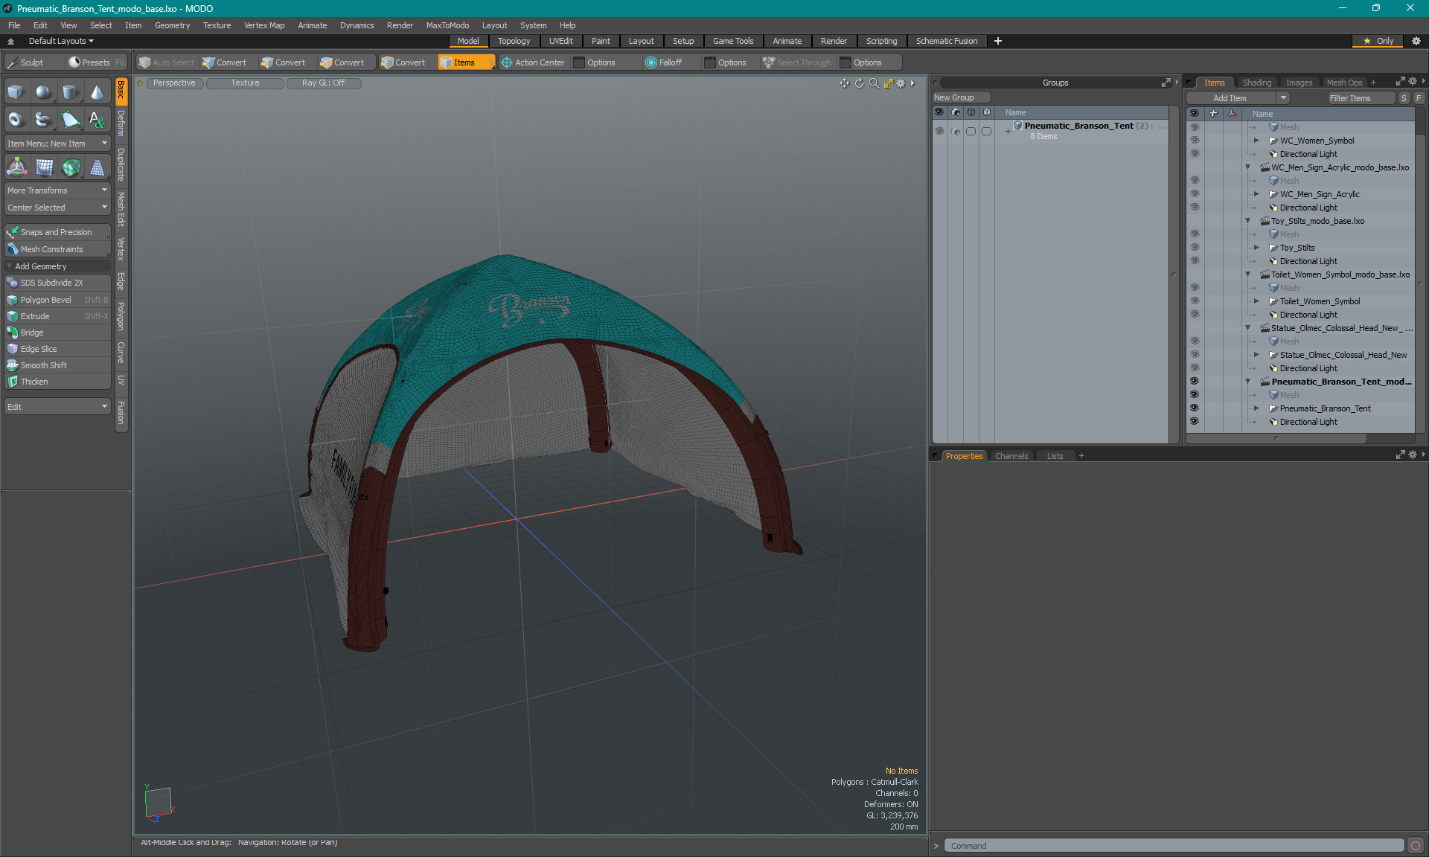
Task: Select the Deform vertical tab
Action: click(x=121, y=123)
